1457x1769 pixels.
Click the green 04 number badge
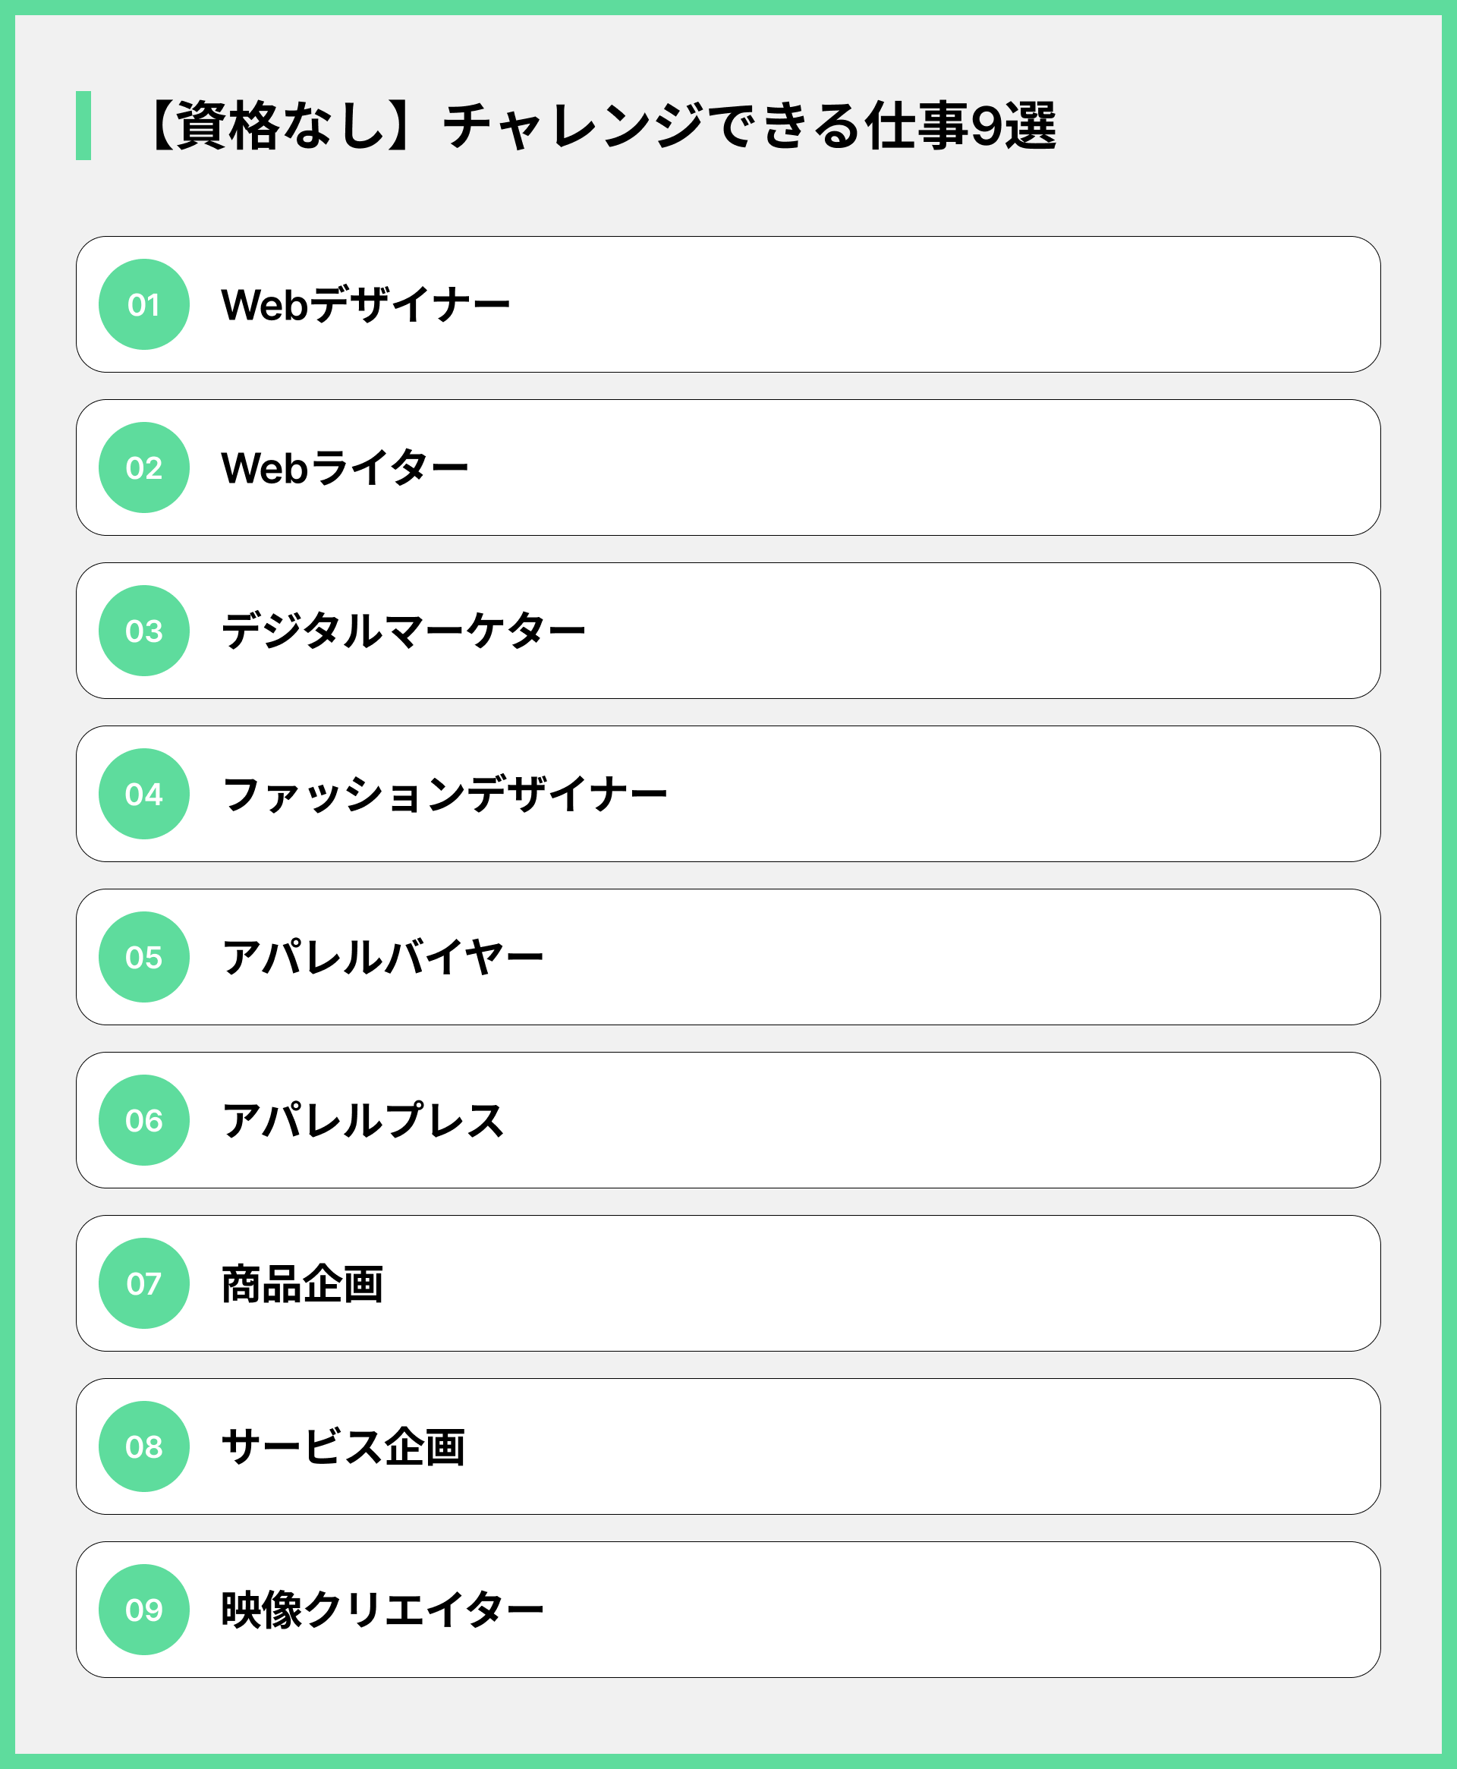pos(143,794)
